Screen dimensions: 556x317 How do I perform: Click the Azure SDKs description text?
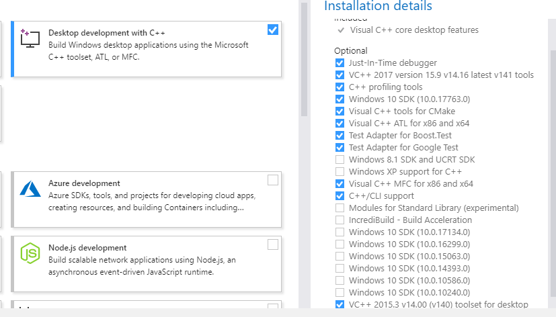(152, 201)
